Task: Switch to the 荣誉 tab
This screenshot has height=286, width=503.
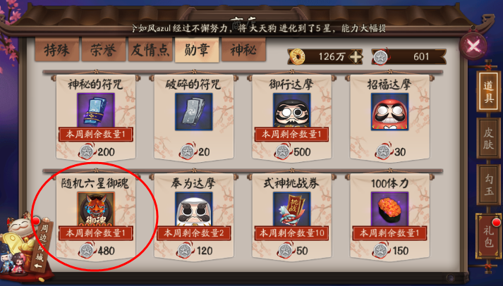Action: pyautogui.click(x=103, y=49)
